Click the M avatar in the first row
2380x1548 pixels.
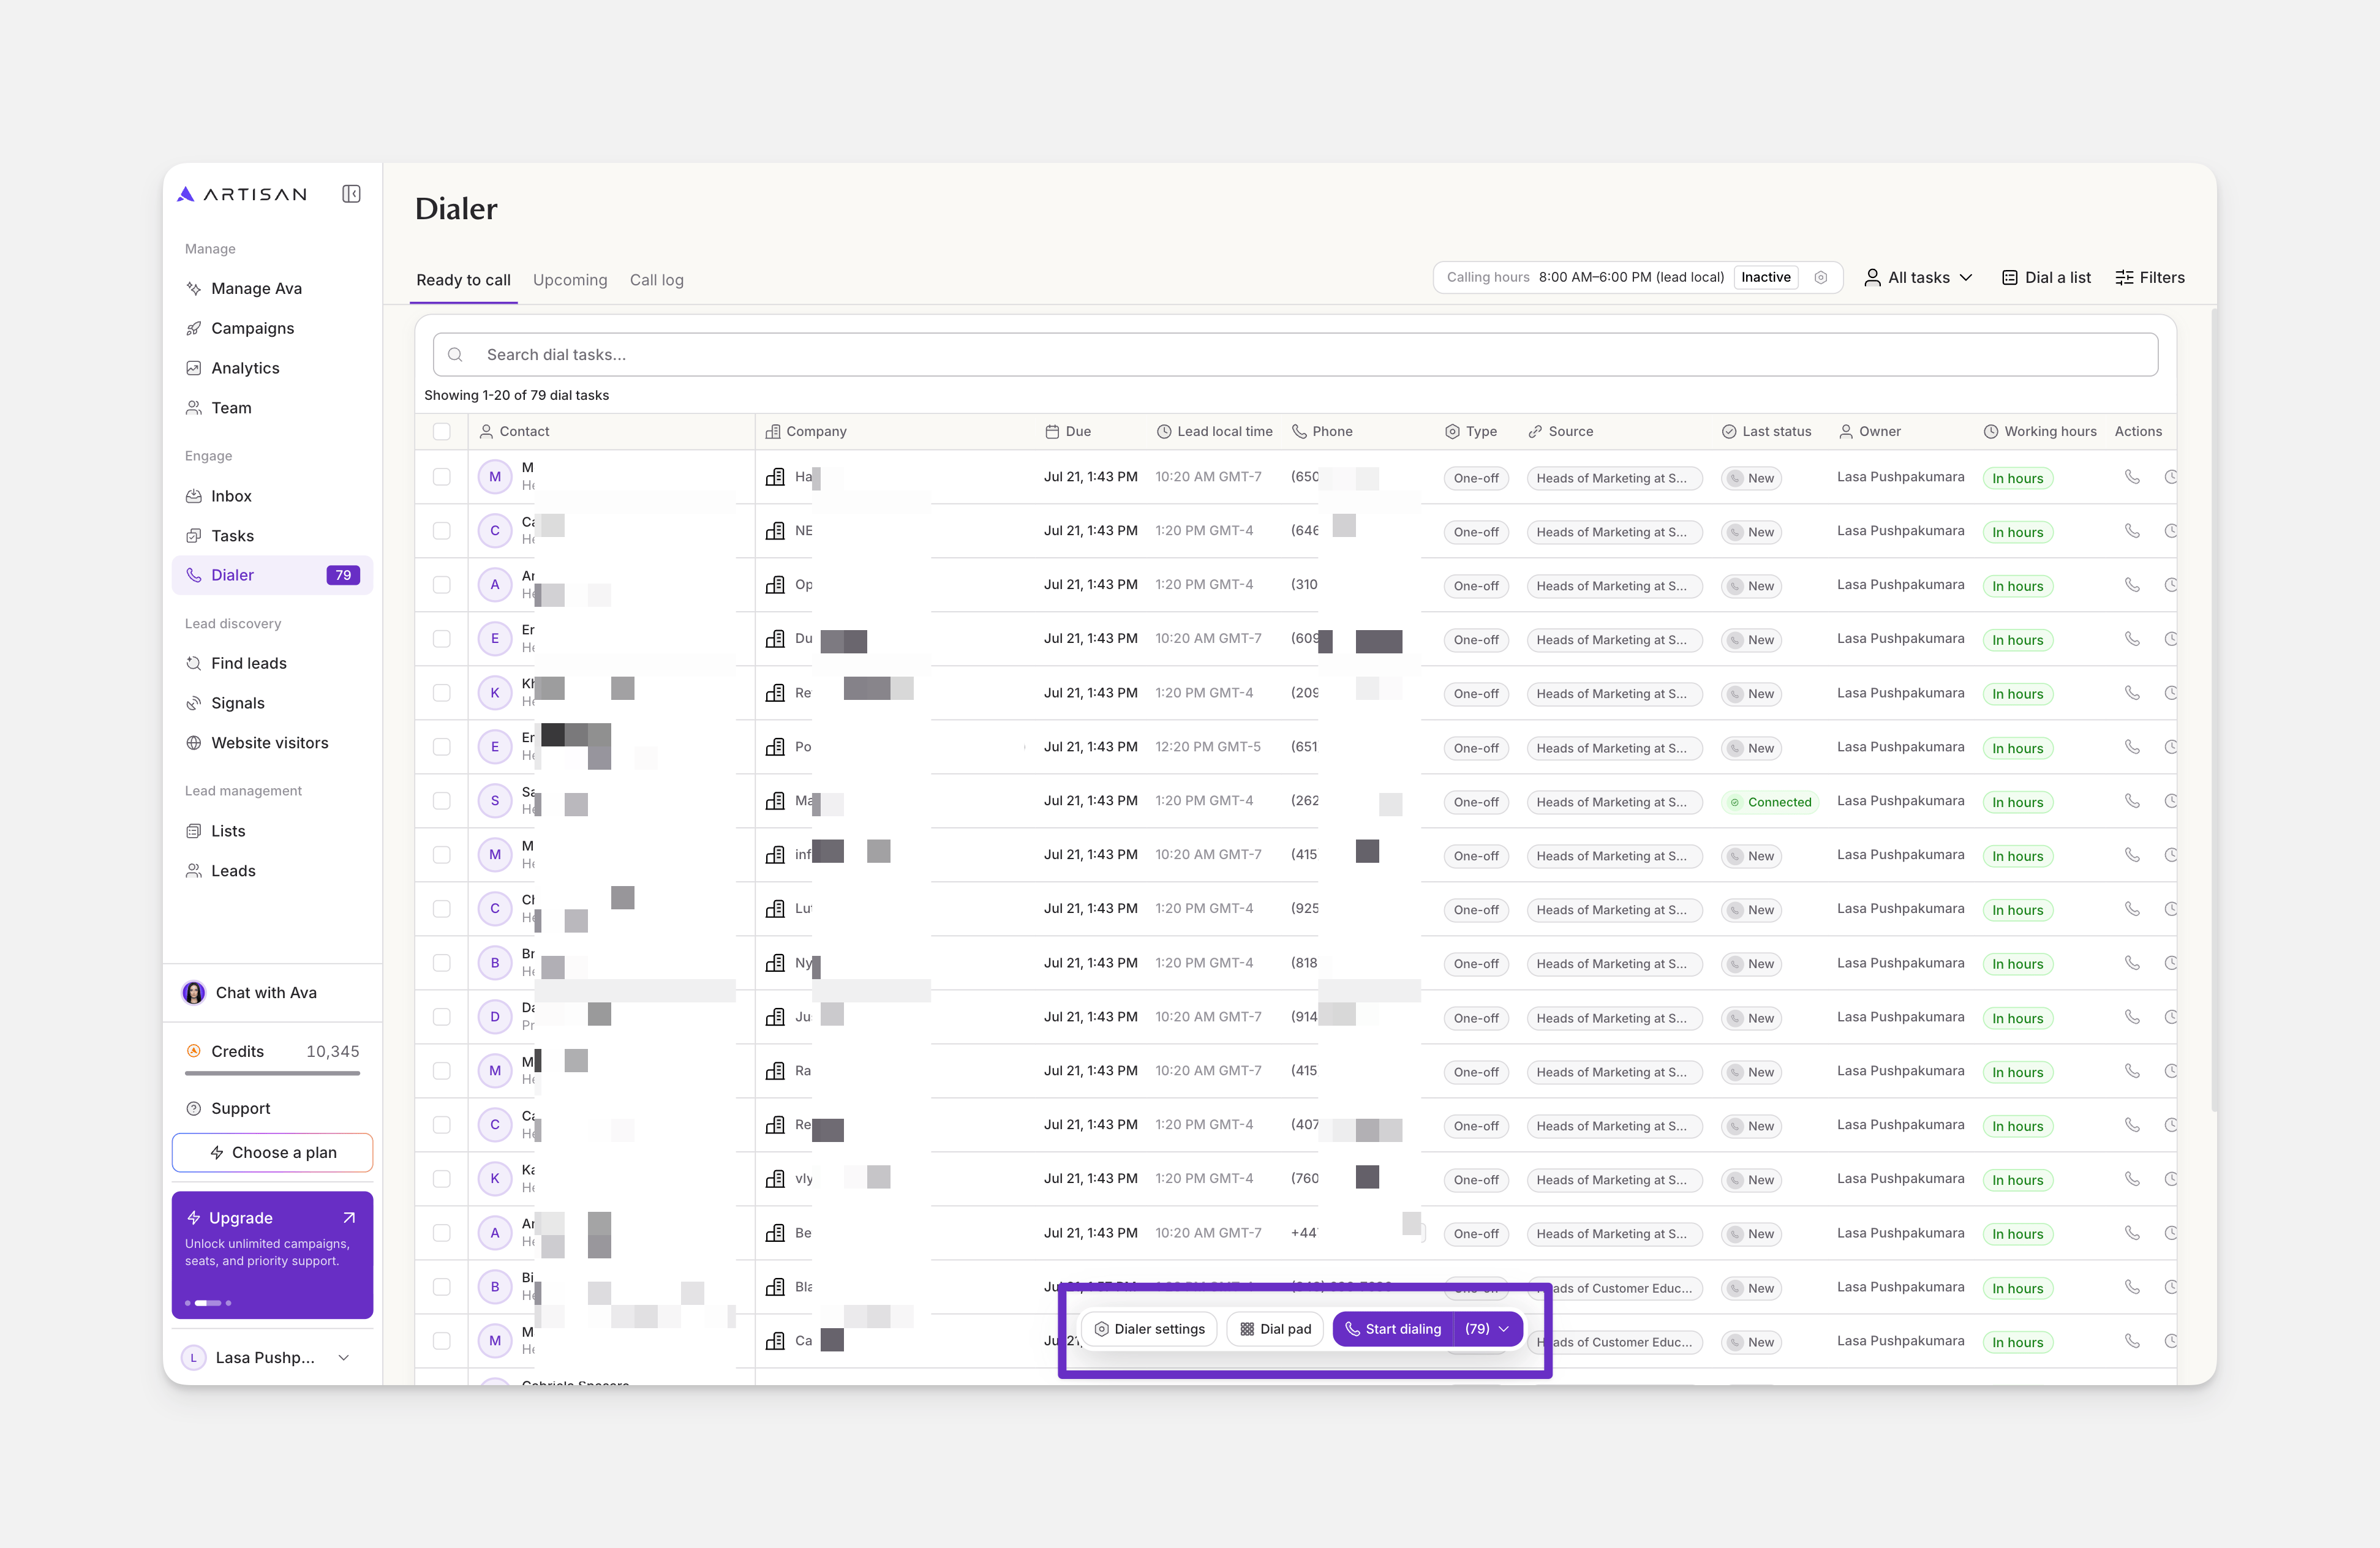coord(494,477)
